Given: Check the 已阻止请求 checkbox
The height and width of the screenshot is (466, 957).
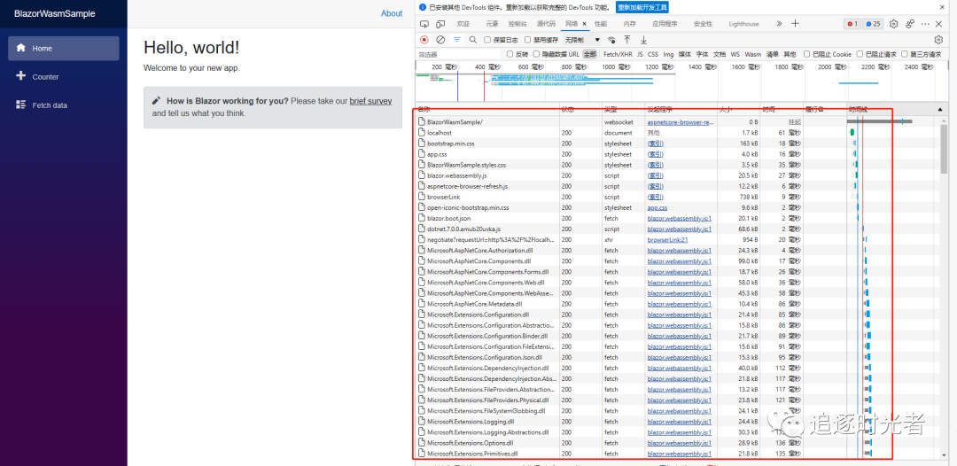Looking at the screenshot, I should (860, 54).
